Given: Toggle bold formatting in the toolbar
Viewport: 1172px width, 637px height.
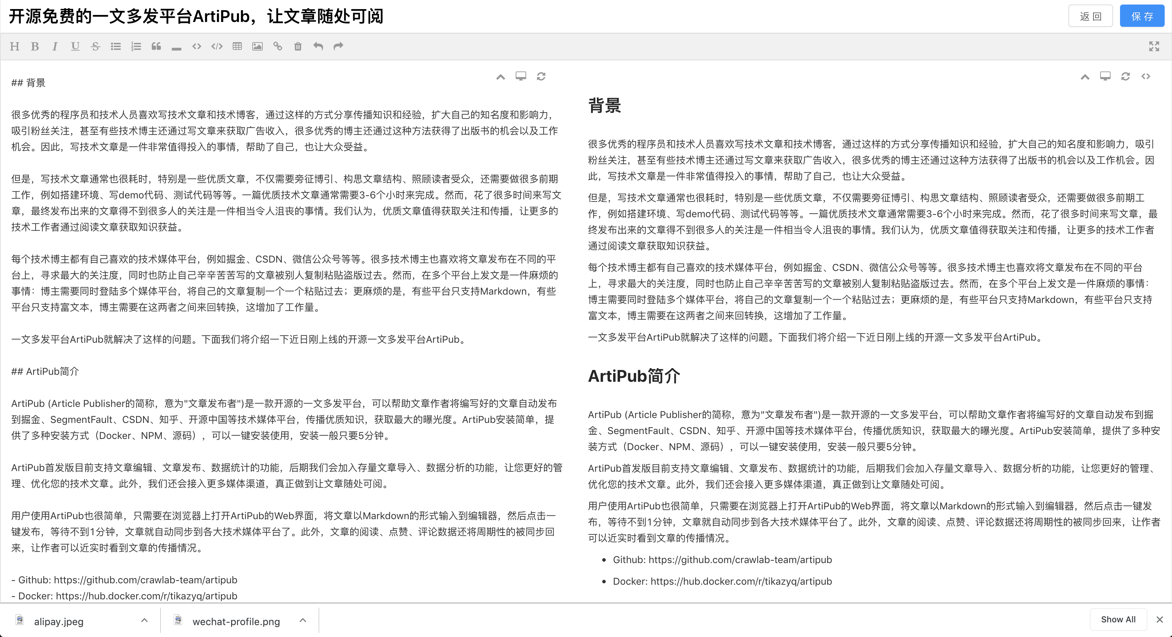Looking at the screenshot, I should click(x=35, y=46).
